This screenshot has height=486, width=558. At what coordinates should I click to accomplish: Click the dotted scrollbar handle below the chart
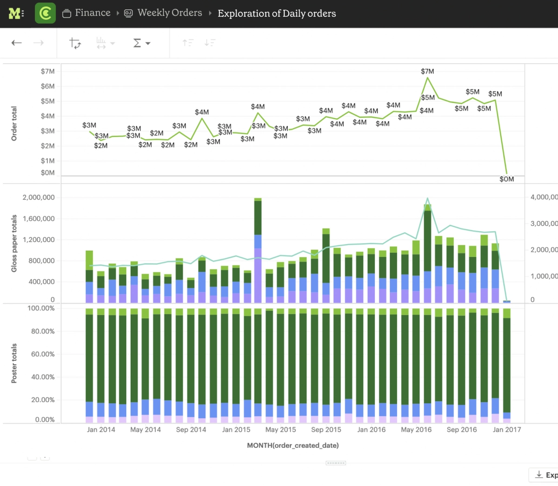point(336,463)
